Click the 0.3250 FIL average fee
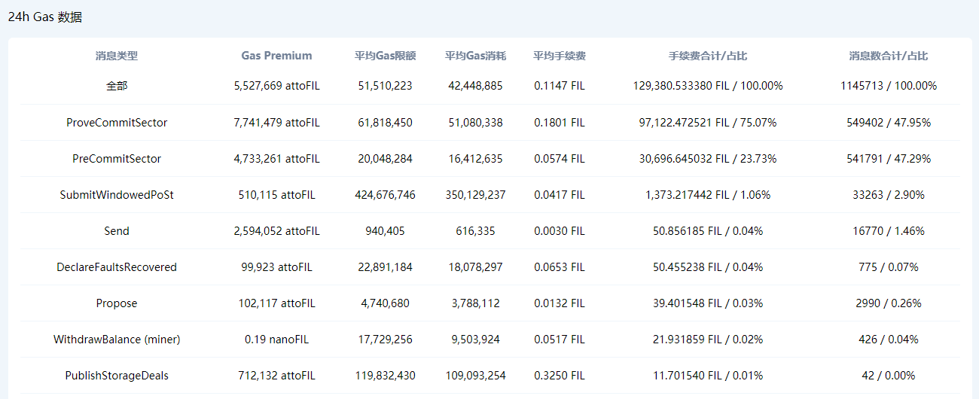The height and width of the screenshot is (399, 979). point(560,375)
